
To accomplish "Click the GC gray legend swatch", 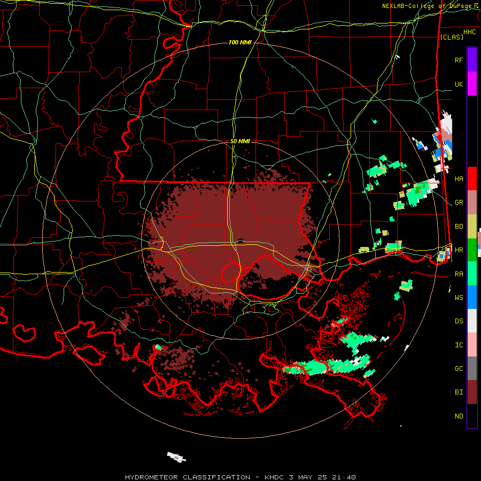I will coord(472,368).
